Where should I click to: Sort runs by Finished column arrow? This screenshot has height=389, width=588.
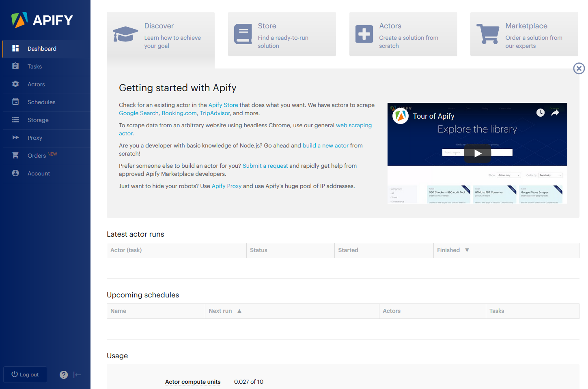pyautogui.click(x=467, y=250)
